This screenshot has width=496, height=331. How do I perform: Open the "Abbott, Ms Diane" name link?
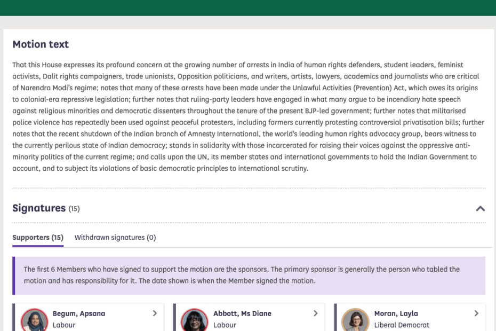click(242, 313)
